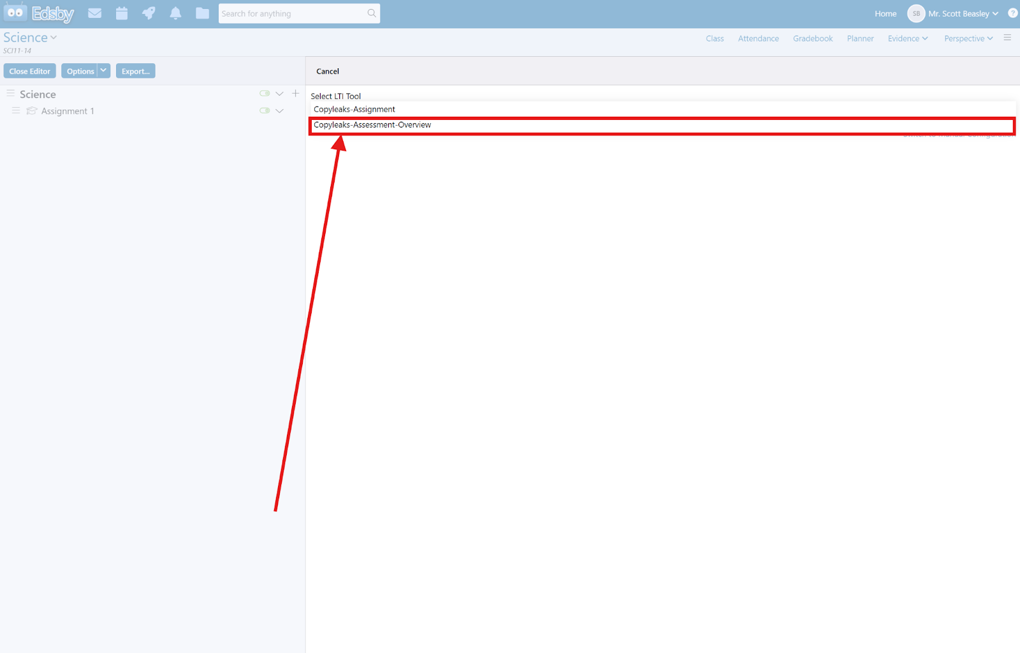This screenshot has height=653, width=1020.
Task: Expand the chevron in the Assignment 1 row
Action: point(279,111)
